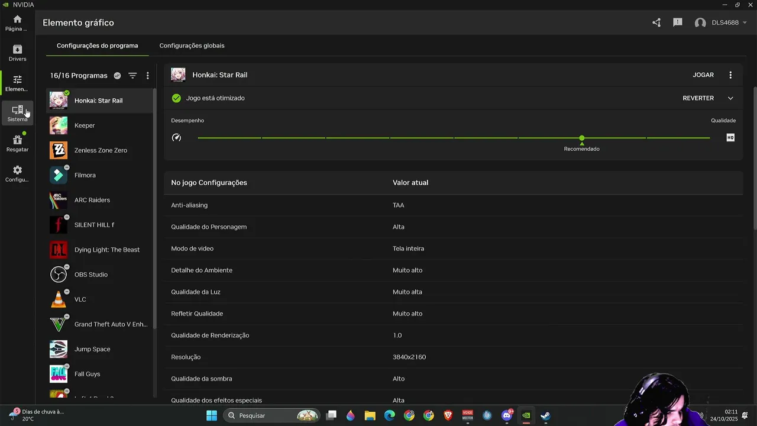Select VLC in program list
The height and width of the screenshot is (426, 757).
100,299
